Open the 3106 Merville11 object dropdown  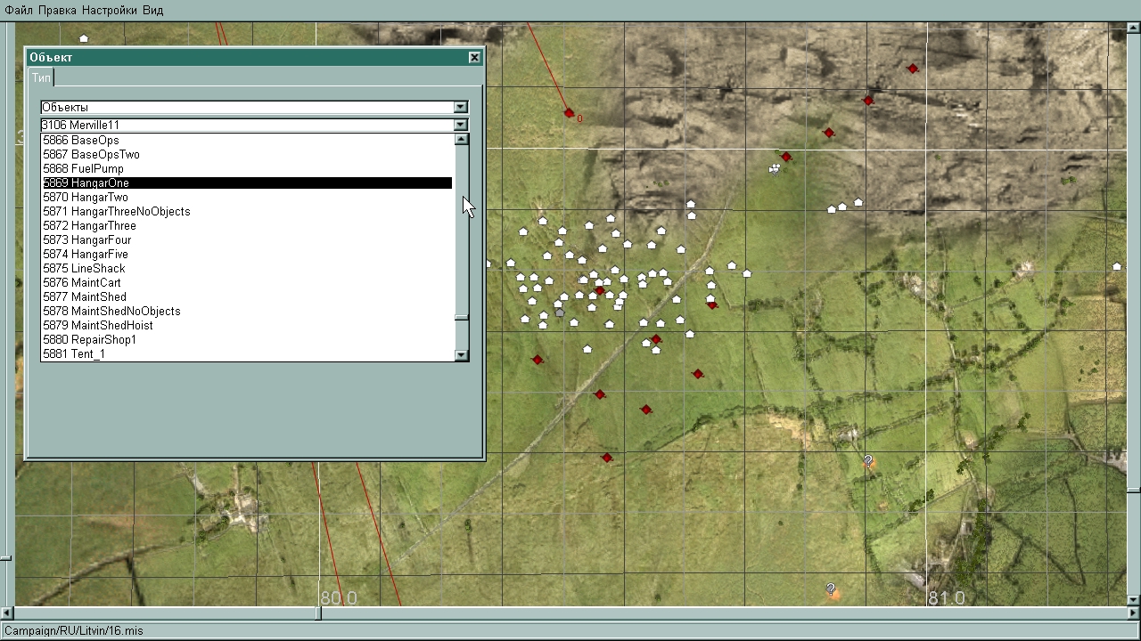pyautogui.click(x=461, y=126)
